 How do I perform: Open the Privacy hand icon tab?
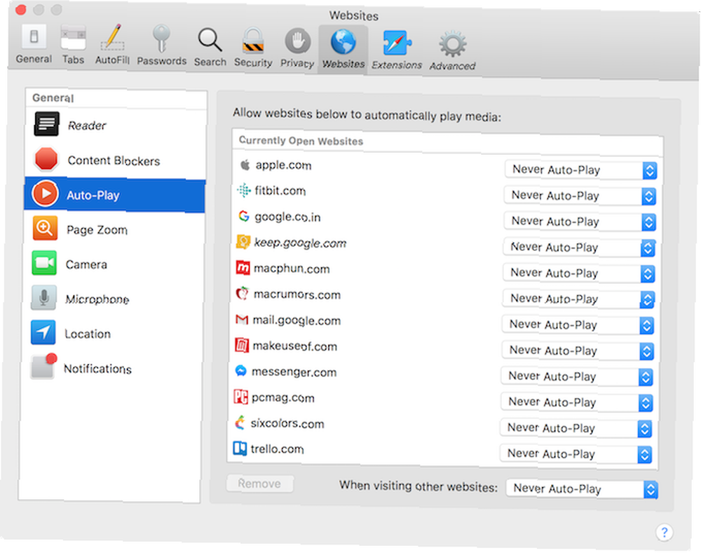297,48
